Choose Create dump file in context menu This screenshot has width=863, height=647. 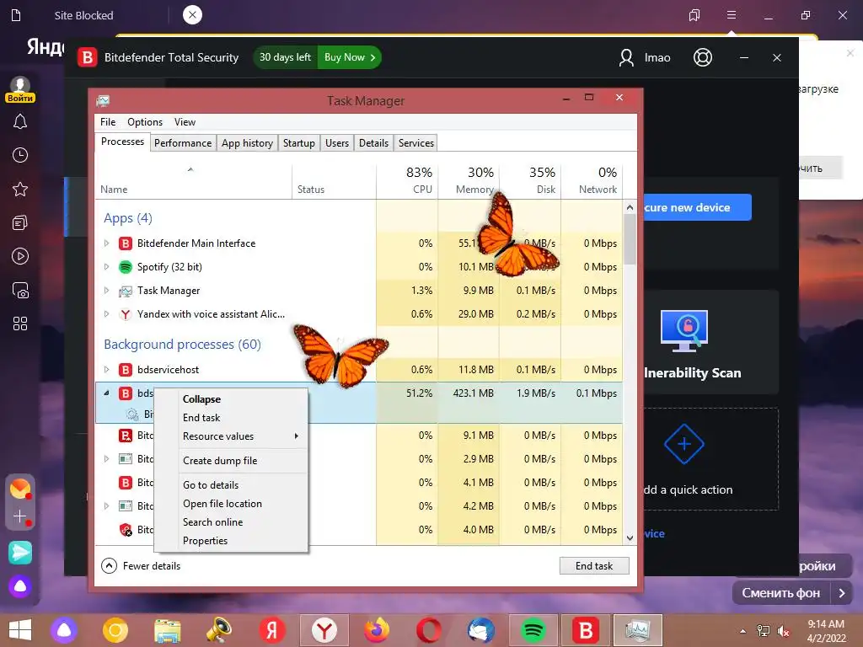click(x=231, y=461)
